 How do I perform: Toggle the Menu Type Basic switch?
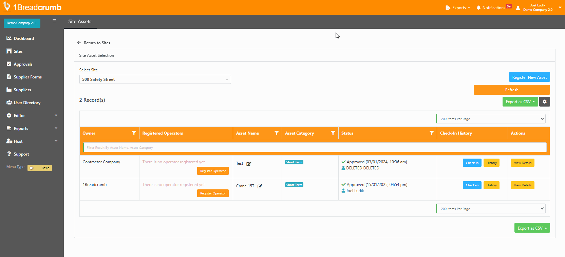coord(39,168)
